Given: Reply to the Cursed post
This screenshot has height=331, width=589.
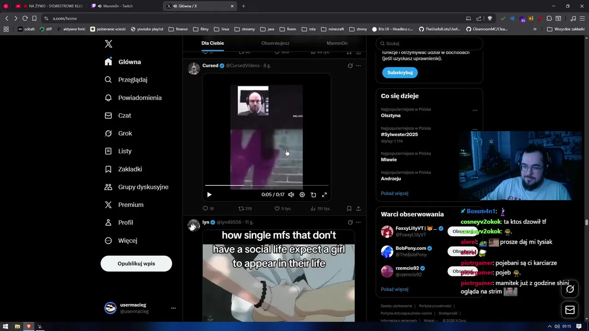Looking at the screenshot, I should pyautogui.click(x=208, y=208).
